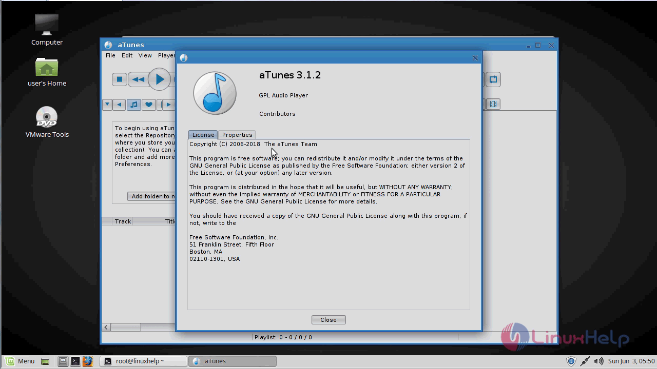Click the Title column header
Screen dimensions: 657x369
(x=170, y=221)
